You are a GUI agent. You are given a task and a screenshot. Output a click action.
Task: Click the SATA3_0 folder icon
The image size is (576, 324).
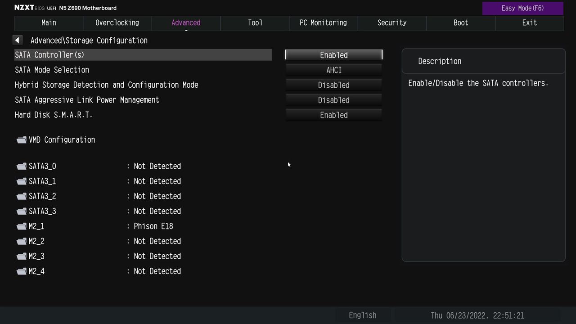[22, 166]
